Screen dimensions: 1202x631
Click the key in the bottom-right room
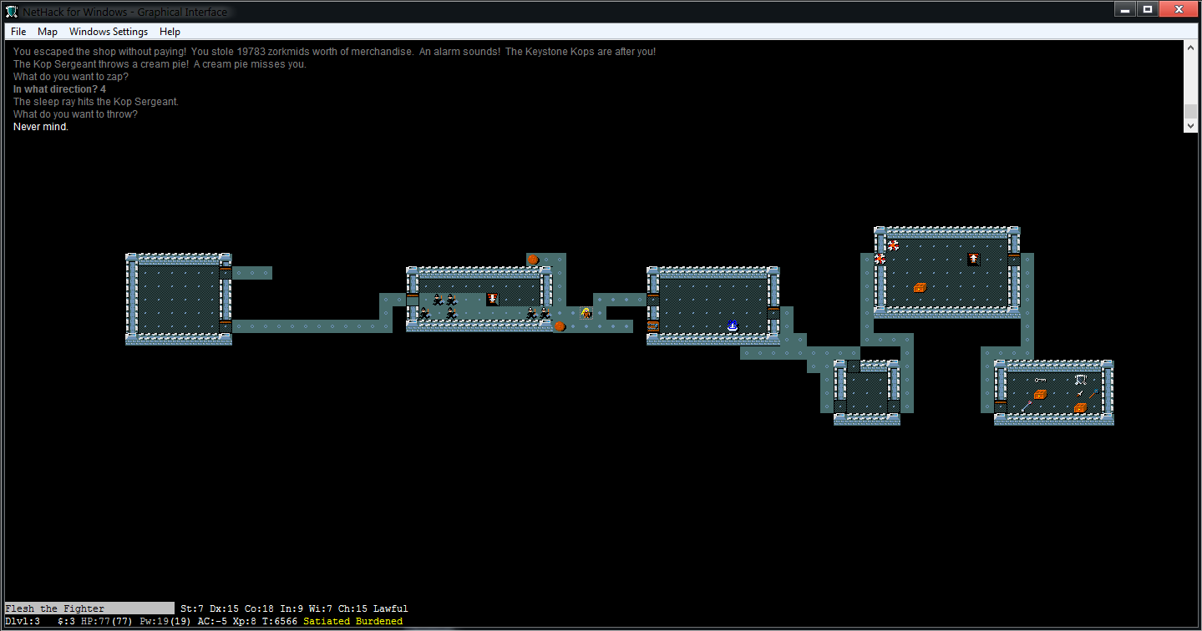pyautogui.click(x=1041, y=380)
